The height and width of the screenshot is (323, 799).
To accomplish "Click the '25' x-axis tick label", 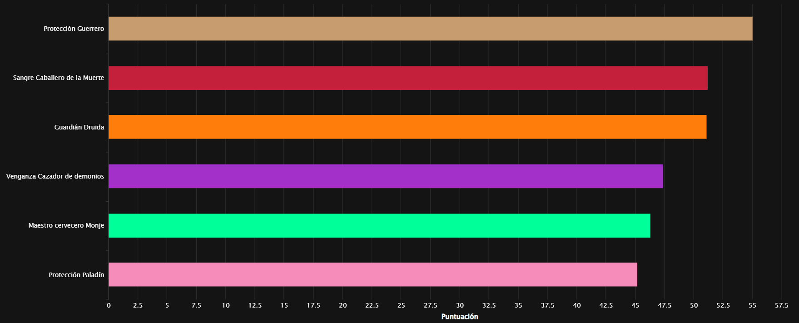I will point(401,305).
